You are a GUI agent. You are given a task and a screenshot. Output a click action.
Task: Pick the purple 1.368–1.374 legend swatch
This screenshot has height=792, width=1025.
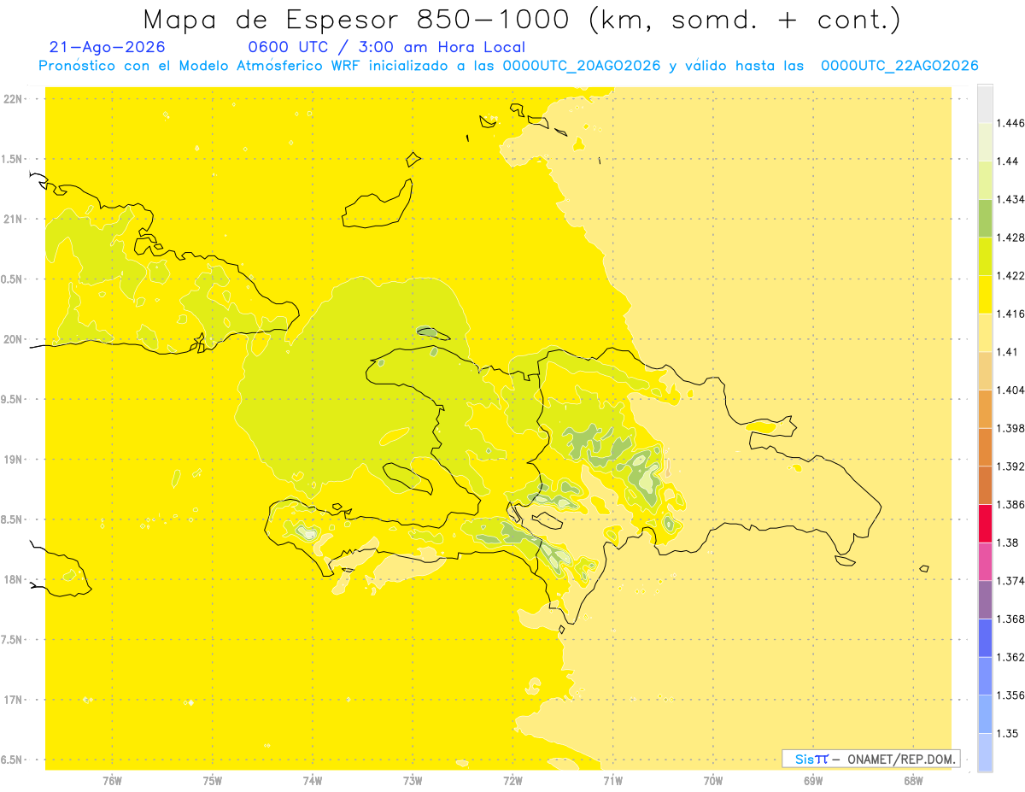(x=985, y=600)
